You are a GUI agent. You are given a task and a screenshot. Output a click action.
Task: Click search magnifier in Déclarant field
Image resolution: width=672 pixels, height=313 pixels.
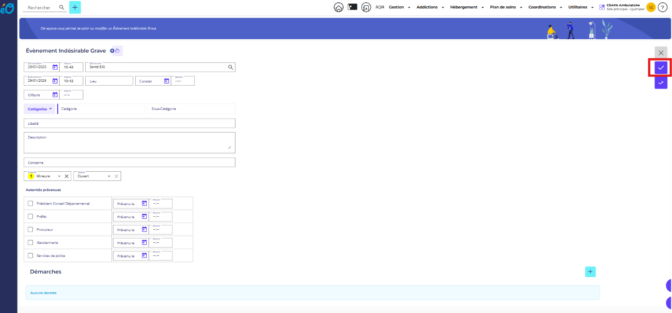tap(231, 67)
